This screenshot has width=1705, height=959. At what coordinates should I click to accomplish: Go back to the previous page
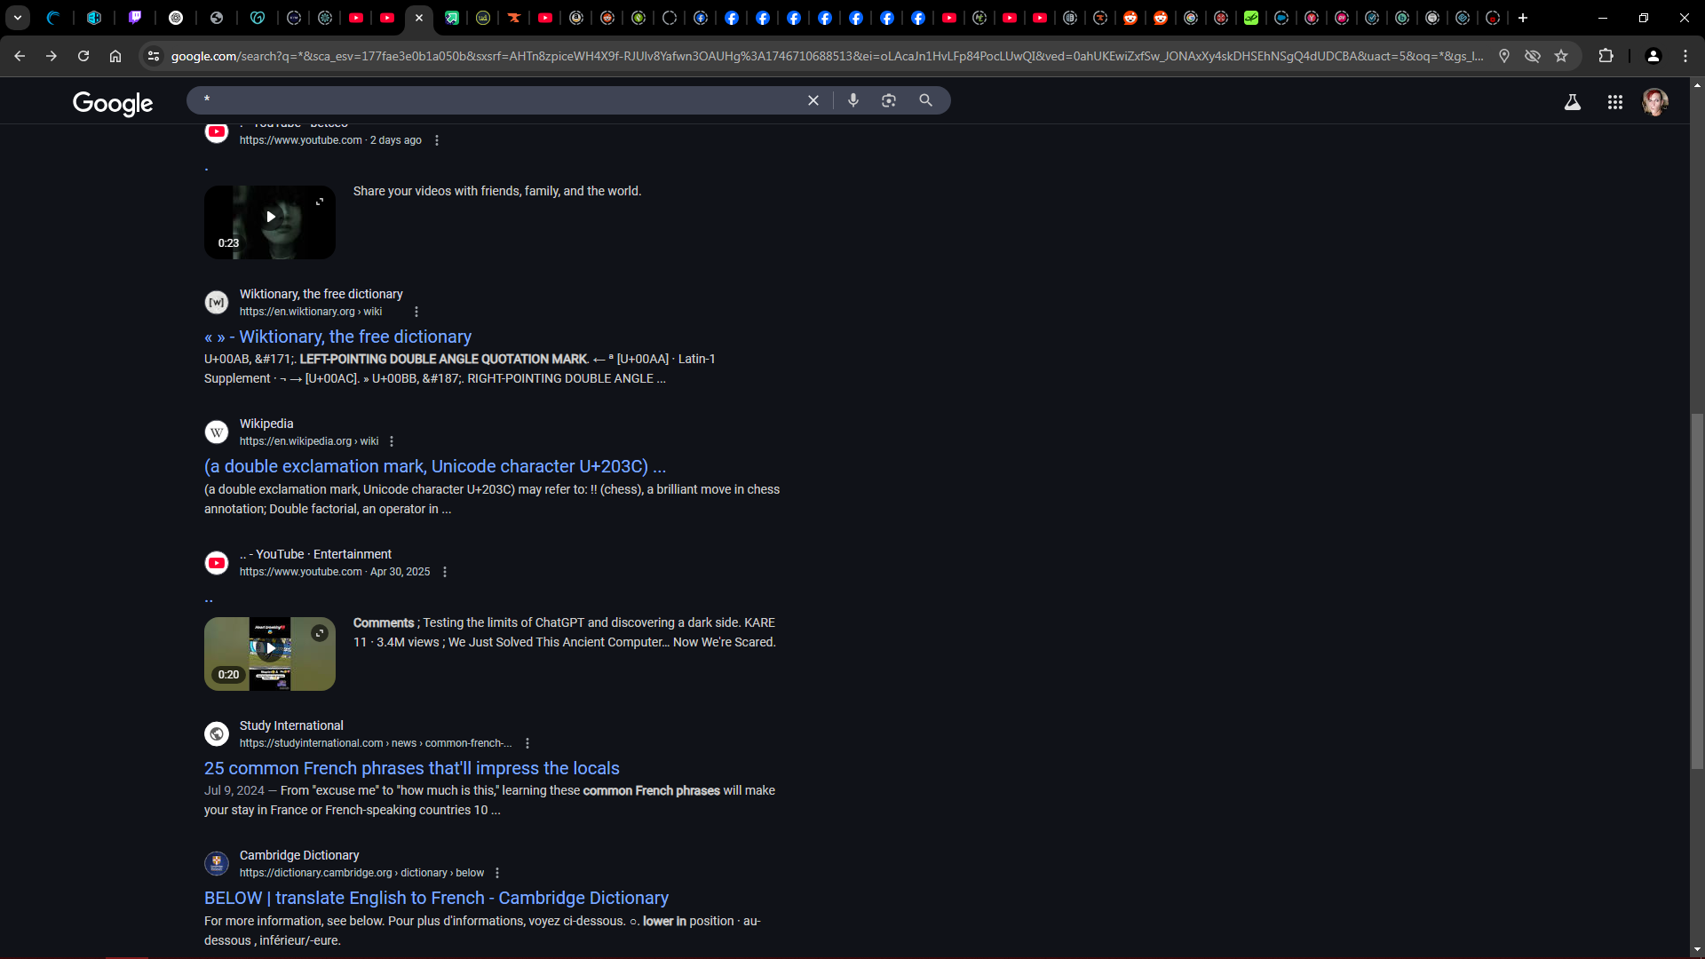pos(20,56)
